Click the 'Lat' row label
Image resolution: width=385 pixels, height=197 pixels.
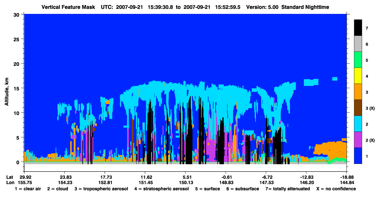tap(9, 177)
